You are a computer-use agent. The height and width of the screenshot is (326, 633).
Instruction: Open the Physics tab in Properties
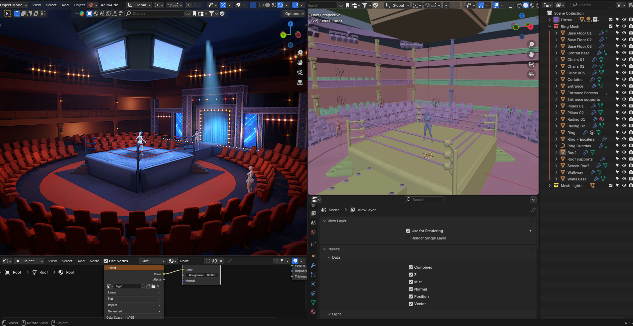(313, 284)
